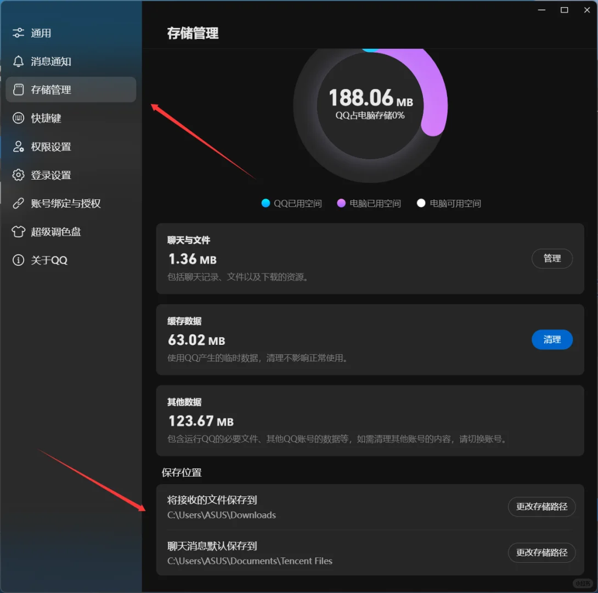This screenshot has height=593, width=598.
Task: Click the 超级调色盘 palette icon
Action: pyautogui.click(x=17, y=232)
